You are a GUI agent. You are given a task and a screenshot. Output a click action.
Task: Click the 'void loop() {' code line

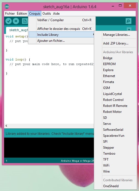click(x=18, y=59)
